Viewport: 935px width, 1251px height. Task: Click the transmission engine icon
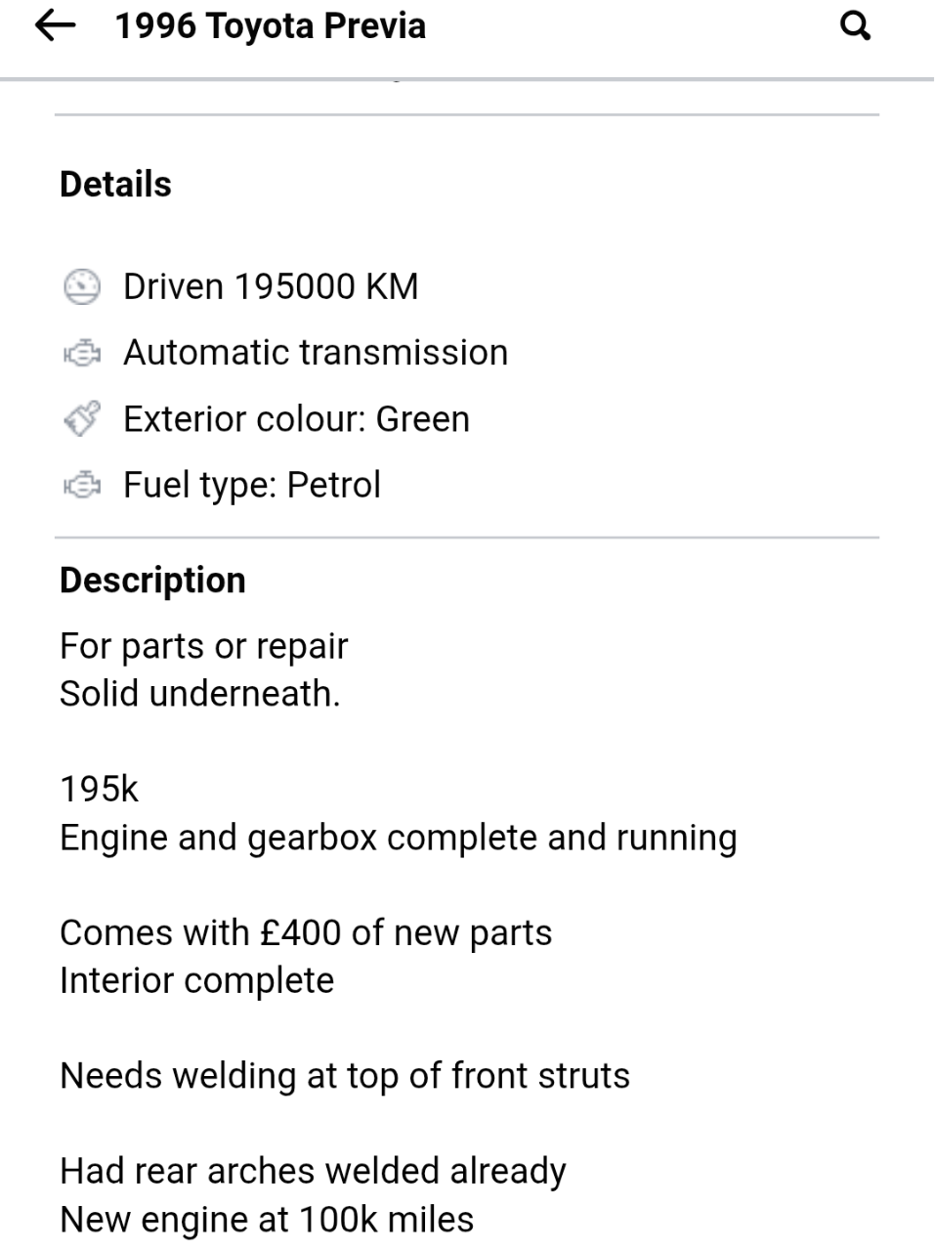82,353
